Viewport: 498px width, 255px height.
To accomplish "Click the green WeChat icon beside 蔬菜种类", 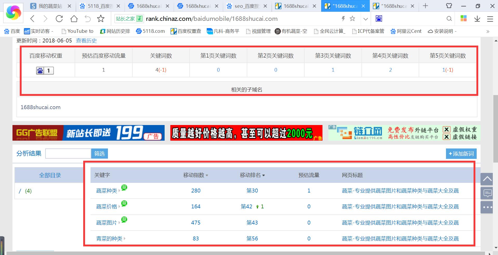I will [x=124, y=188].
